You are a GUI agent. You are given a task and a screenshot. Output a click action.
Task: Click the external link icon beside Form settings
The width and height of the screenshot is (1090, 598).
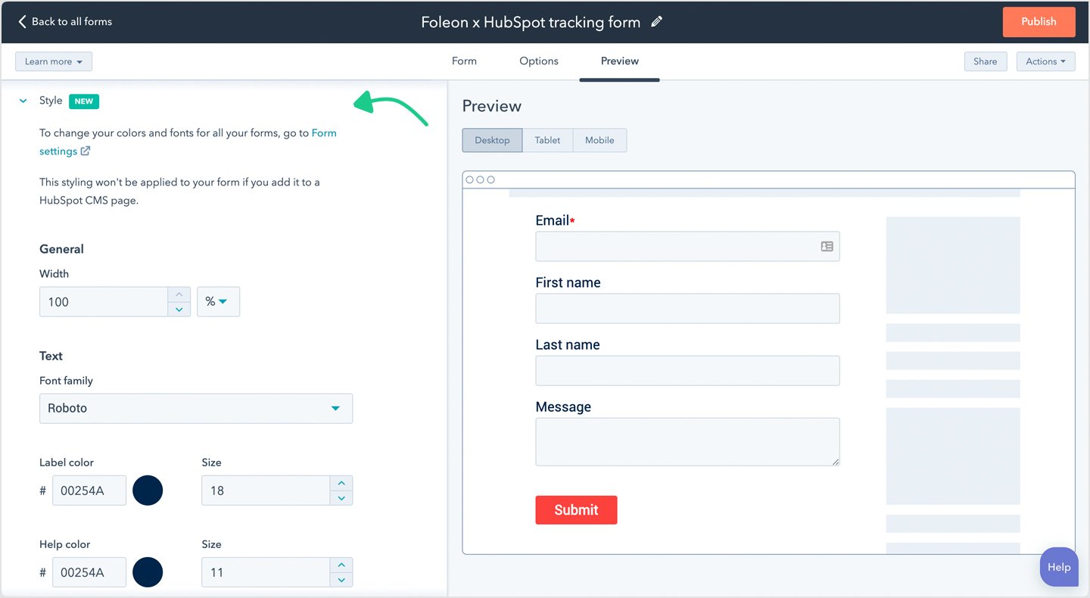pyautogui.click(x=86, y=151)
